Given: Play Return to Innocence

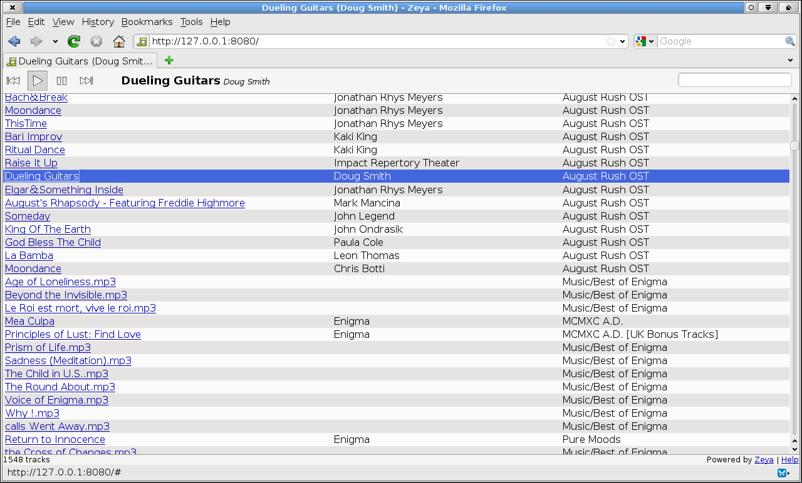Looking at the screenshot, I should click(55, 440).
